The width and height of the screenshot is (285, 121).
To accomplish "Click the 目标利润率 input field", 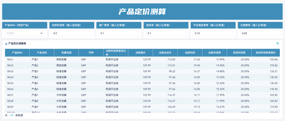I will point(72,33).
